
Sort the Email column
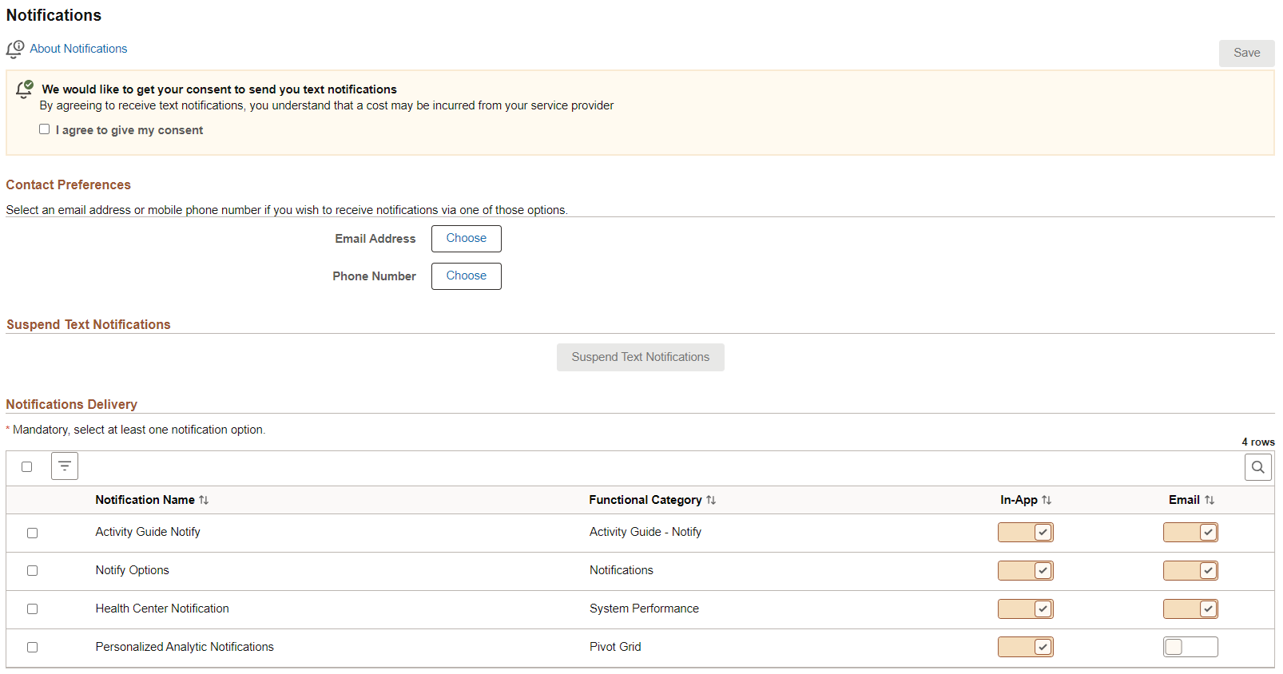(1210, 500)
